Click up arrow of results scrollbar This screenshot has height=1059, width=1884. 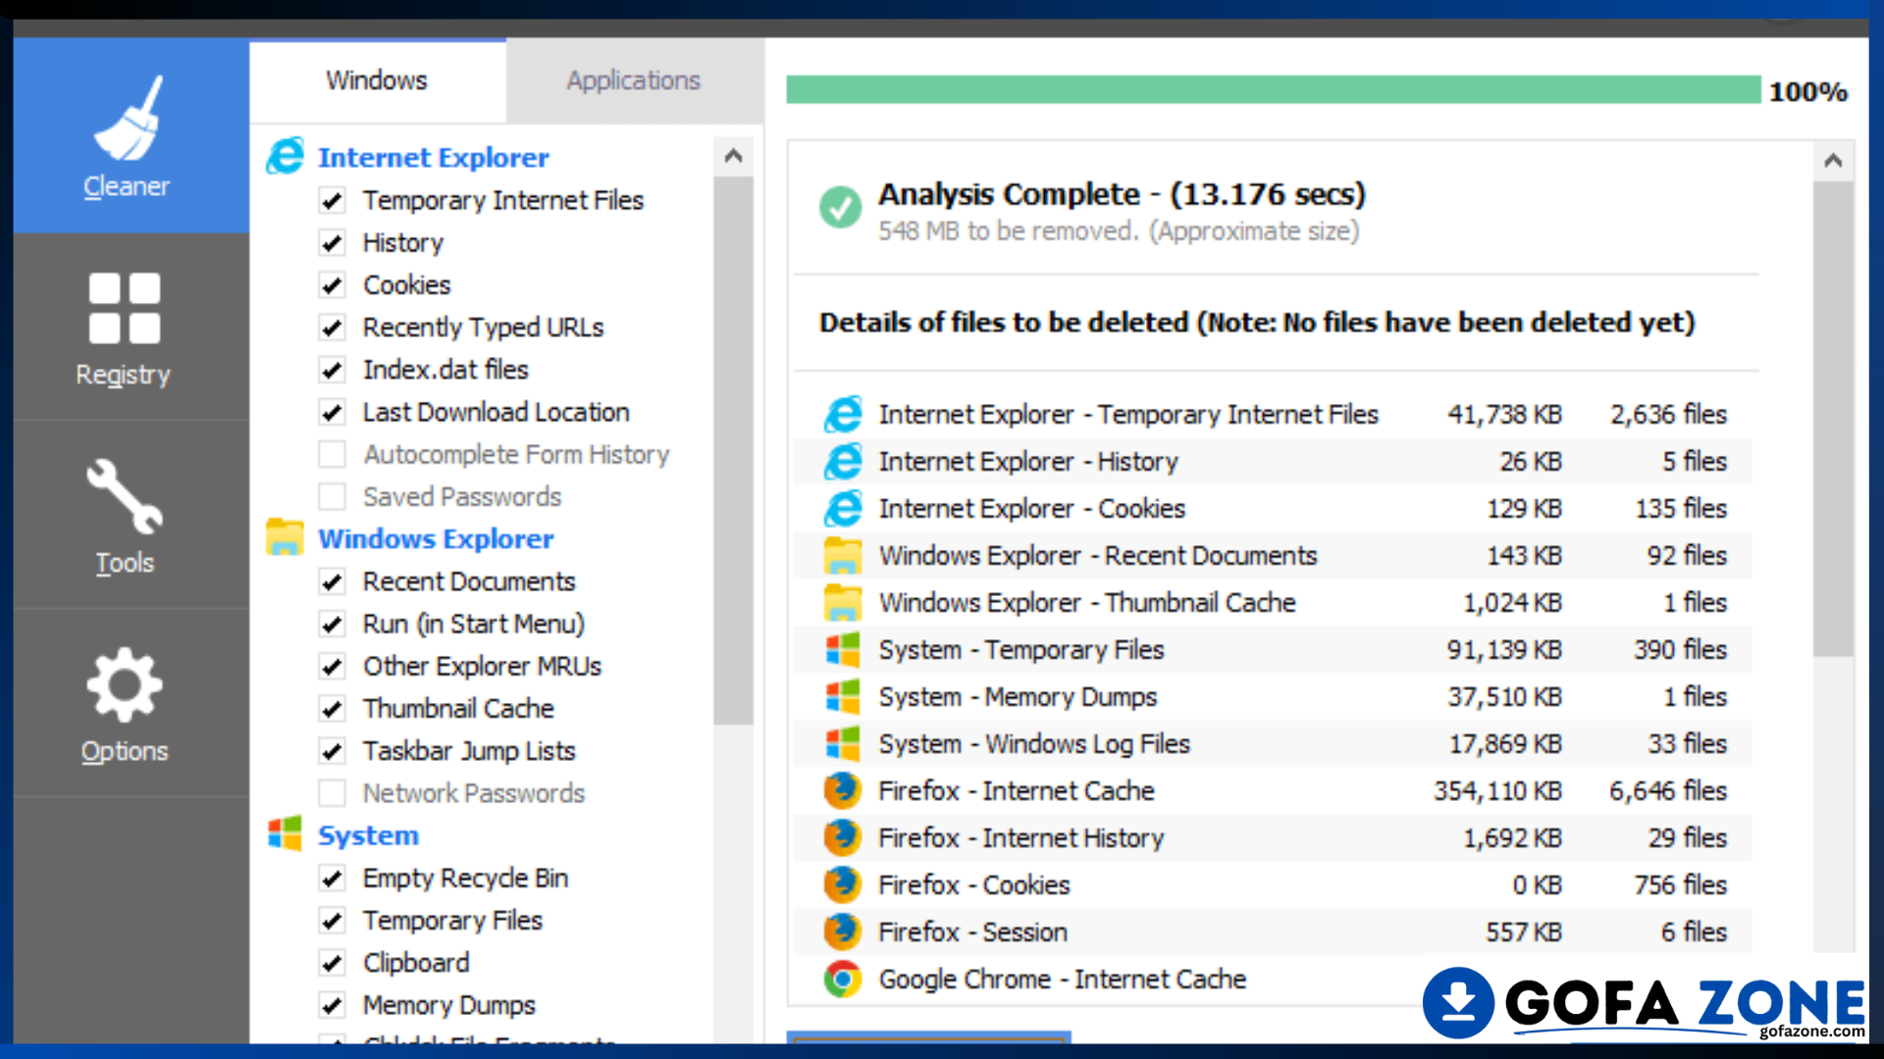(x=1833, y=160)
